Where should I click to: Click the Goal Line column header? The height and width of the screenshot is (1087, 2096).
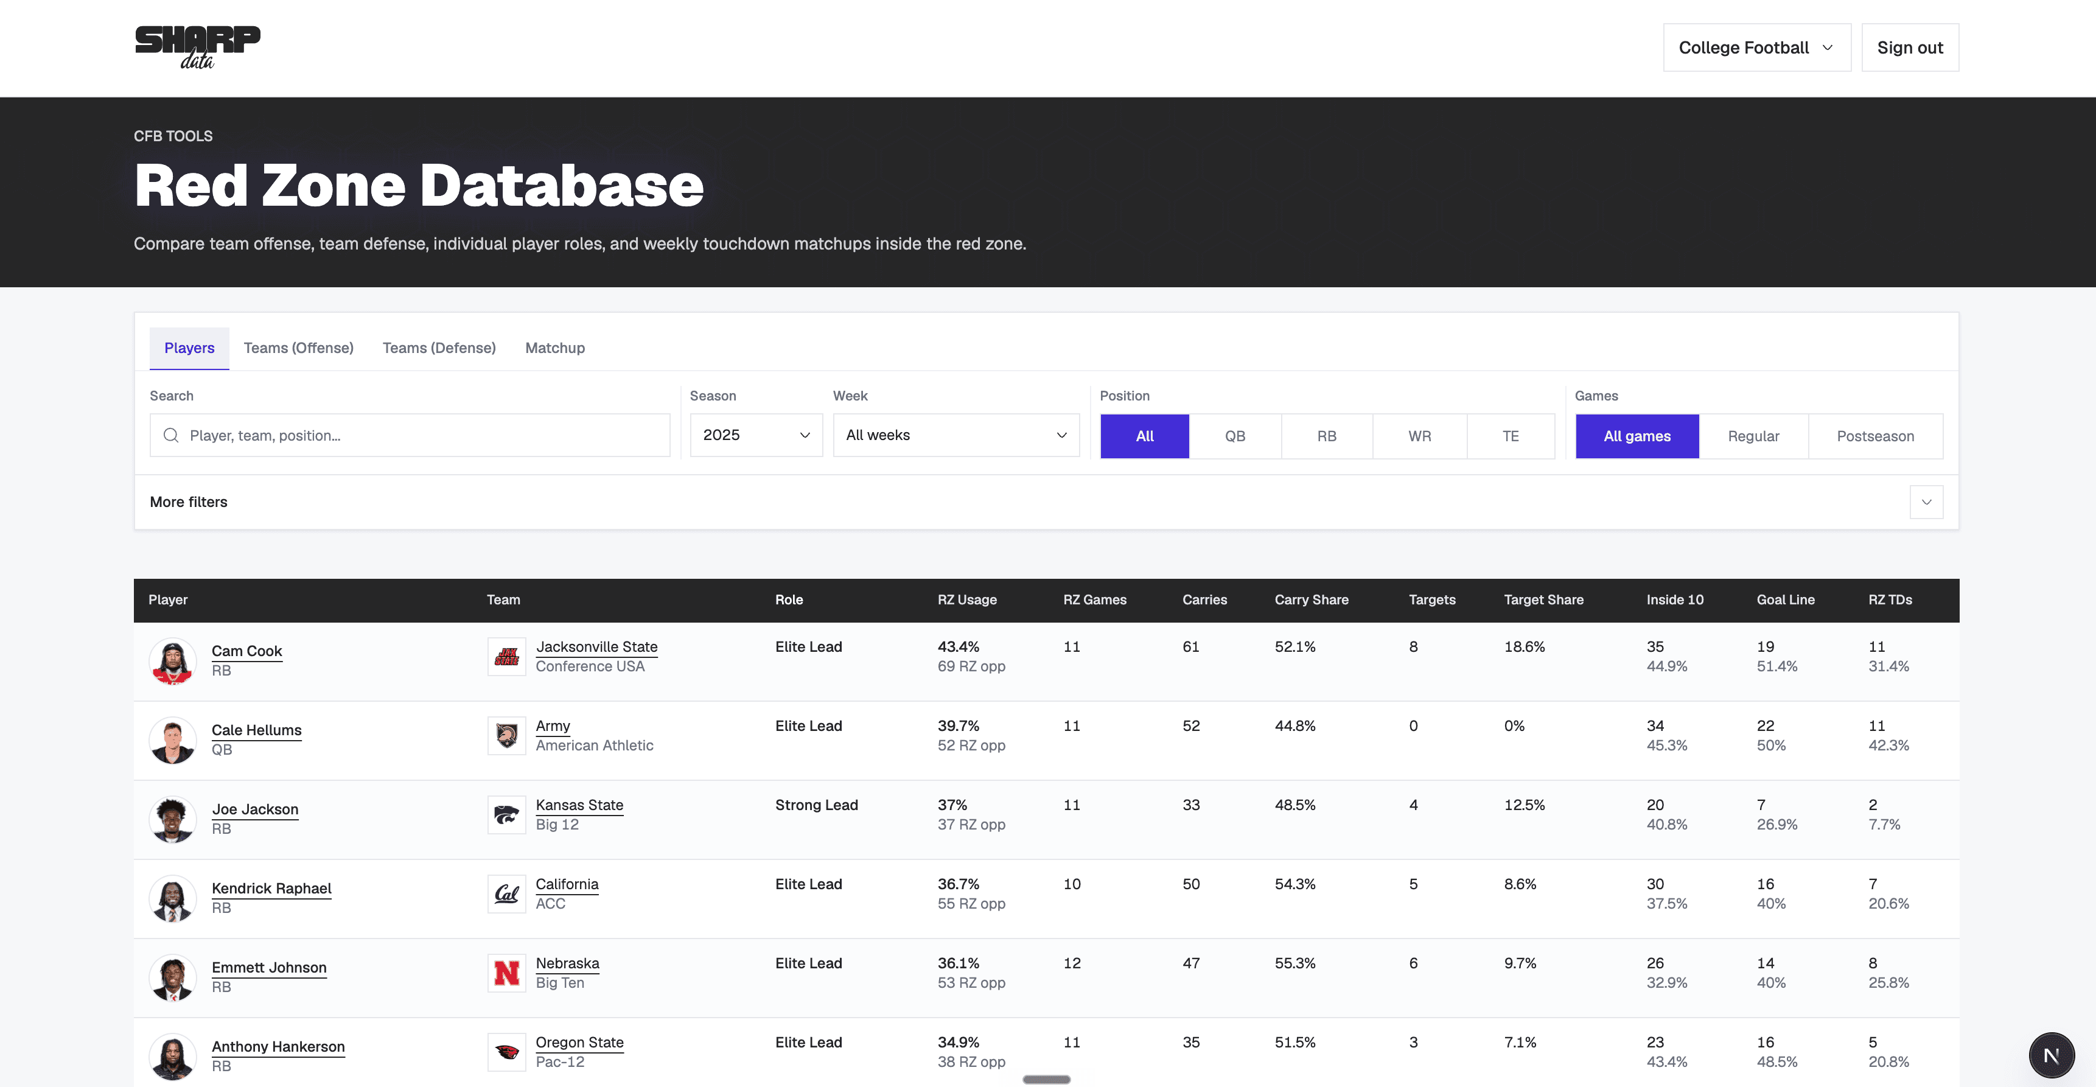coord(1785,599)
